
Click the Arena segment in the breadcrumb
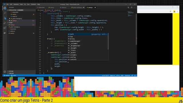[x=48, y=10]
